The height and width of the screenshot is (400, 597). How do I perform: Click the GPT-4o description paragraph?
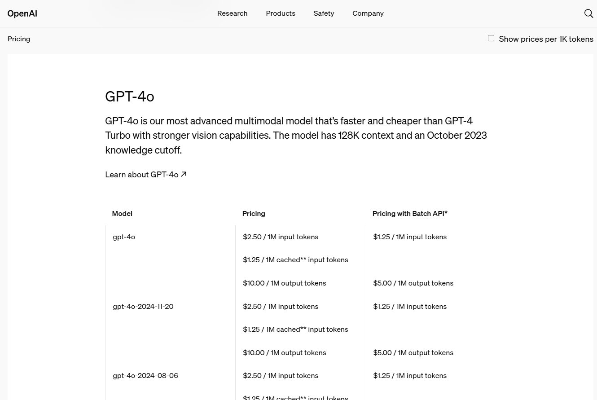tap(296, 135)
